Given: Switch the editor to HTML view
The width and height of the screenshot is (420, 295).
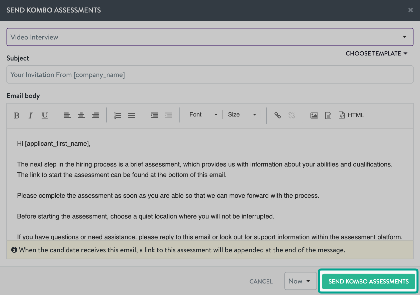Looking at the screenshot, I should 351,115.
